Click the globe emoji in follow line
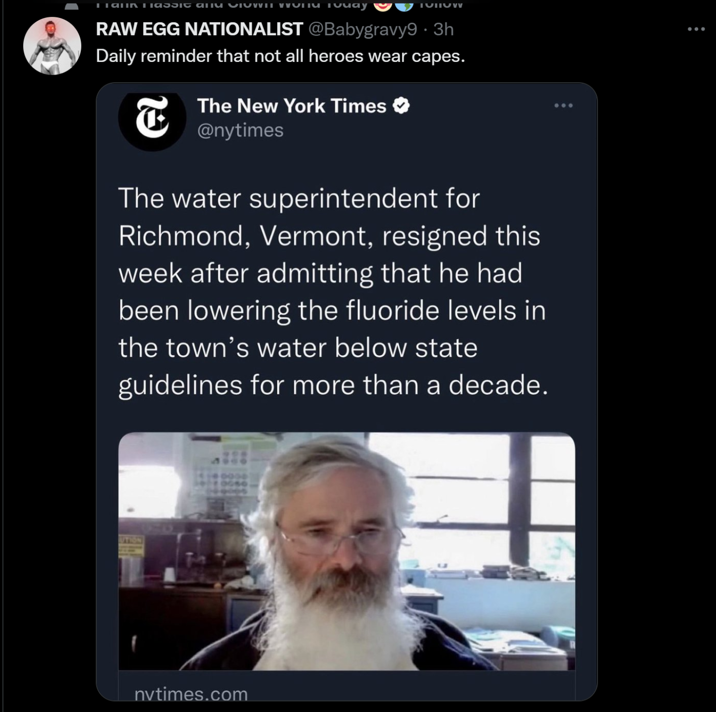Screen dimensions: 716x712 [404, 4]
